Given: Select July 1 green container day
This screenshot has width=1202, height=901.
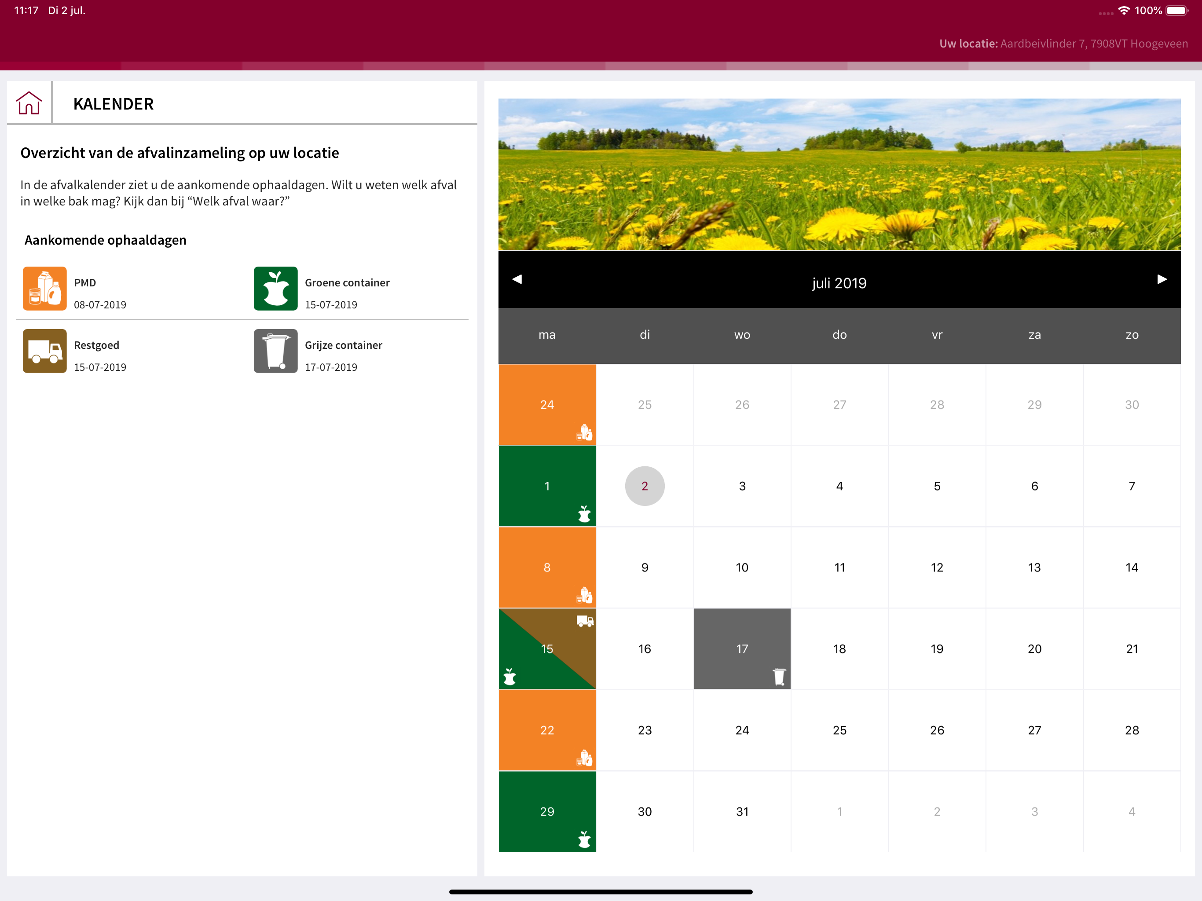Looking at the screenshot, I should click(546, 486).
